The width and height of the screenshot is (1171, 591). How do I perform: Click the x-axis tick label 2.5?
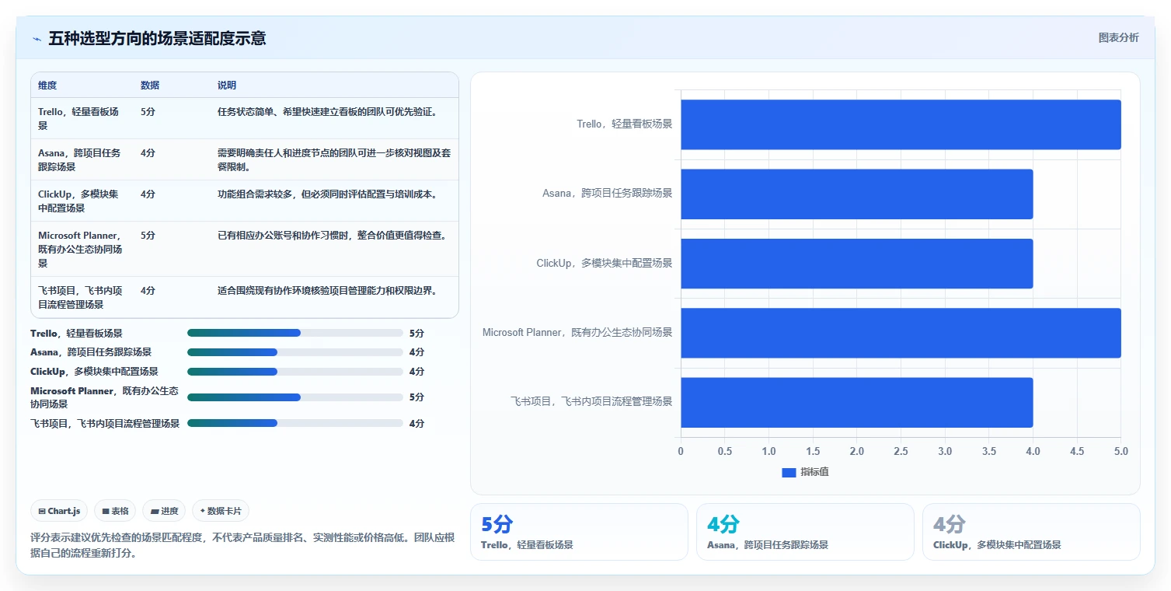click(x=901, y=451)
